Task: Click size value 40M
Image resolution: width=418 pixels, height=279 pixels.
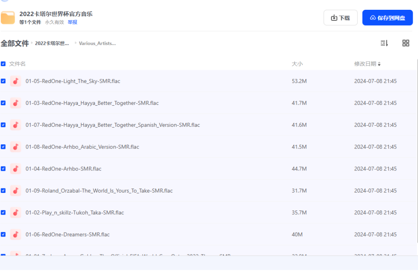Action: coord(297,235)
